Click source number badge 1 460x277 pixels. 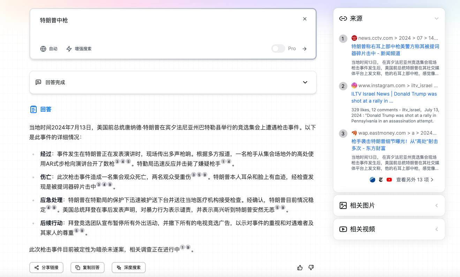coord(343,39)
